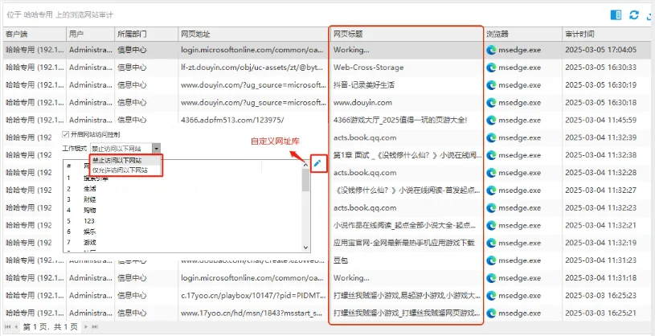Go to first page arrow in pager
Image resolution: width=655 pixels, height=336 pixels.
coord(7,326)
